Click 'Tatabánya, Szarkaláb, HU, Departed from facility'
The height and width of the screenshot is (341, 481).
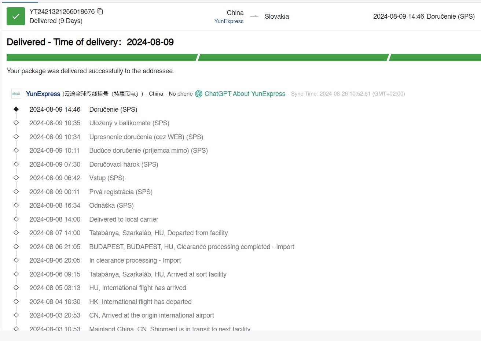(159, 233)
